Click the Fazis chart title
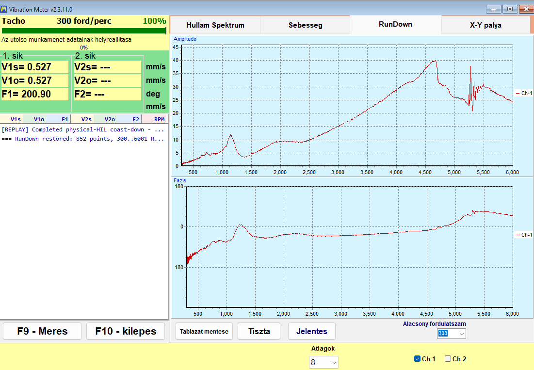 pos(180,180)
